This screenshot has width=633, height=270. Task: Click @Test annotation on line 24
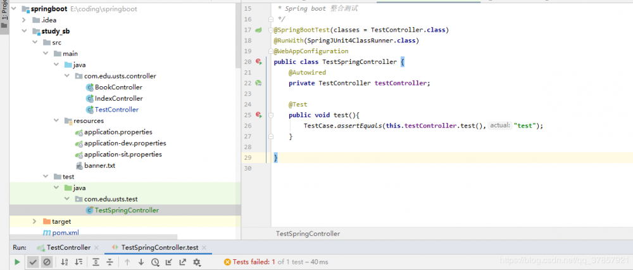pyautogui.click(x=298, y=105)
